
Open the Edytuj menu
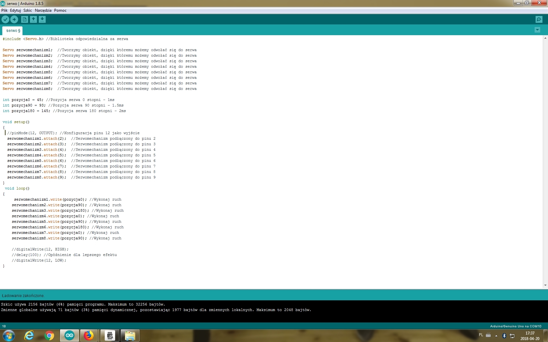pos(15,10)
